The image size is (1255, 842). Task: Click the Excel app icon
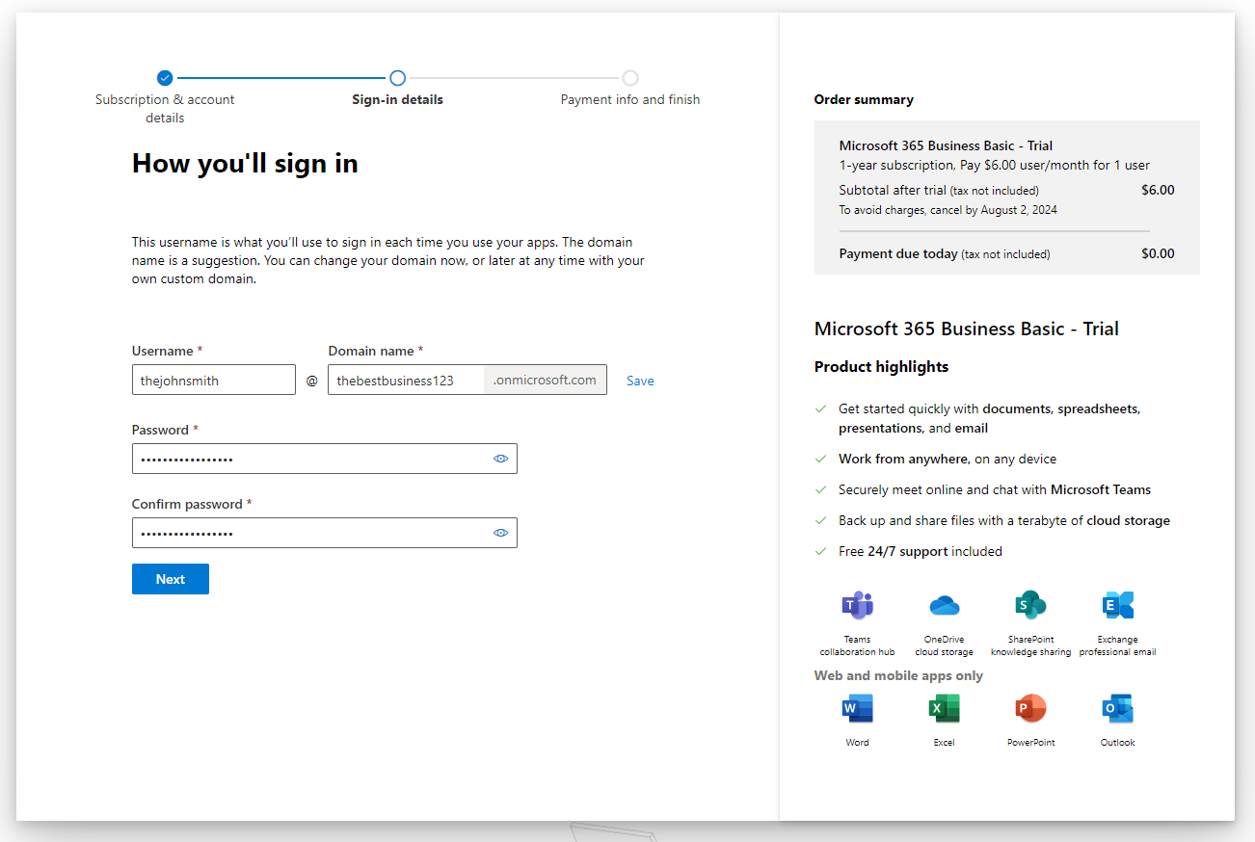[945, 709]
